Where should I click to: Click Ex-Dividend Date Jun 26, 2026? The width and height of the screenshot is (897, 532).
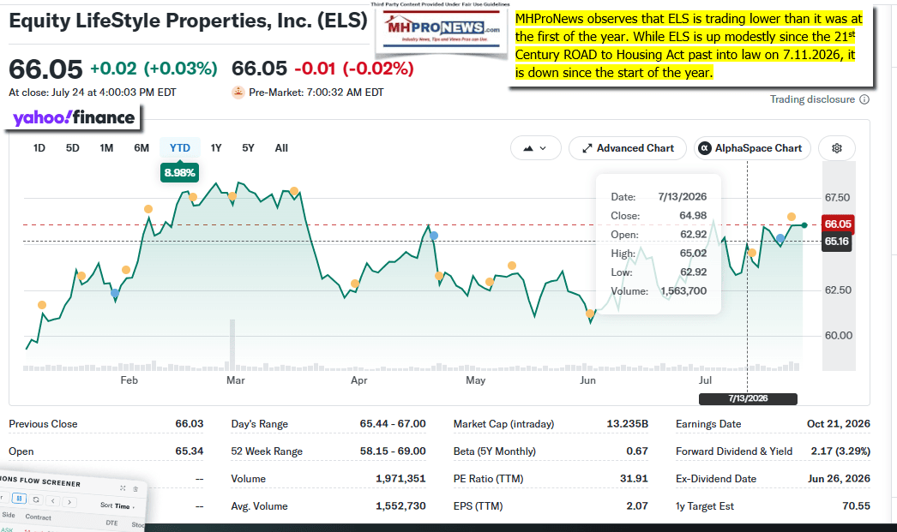pyautogui.click(x=840, y=479)
